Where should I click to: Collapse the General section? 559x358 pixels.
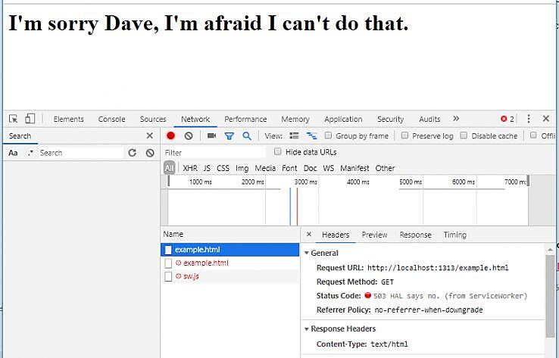tap(307, 253)
